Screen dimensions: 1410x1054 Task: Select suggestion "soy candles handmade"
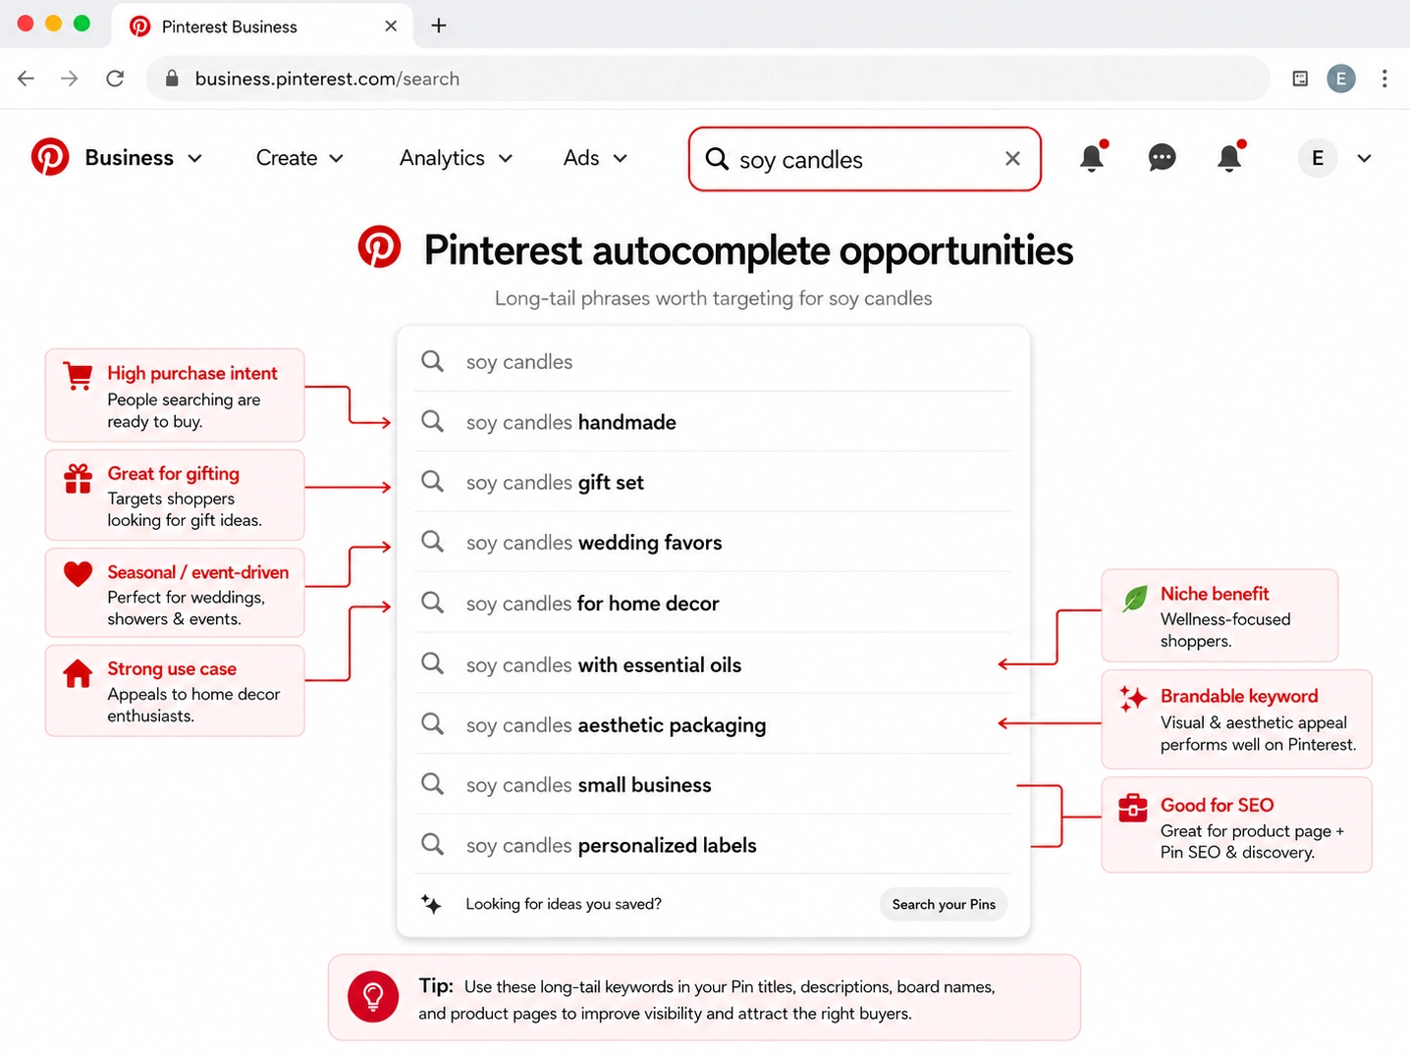pyautogui.click(x=713, y=422)
